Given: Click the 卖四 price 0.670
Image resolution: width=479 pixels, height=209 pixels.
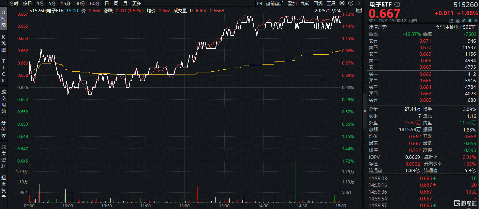Looking at the screenshot, I should coord(425,47).
